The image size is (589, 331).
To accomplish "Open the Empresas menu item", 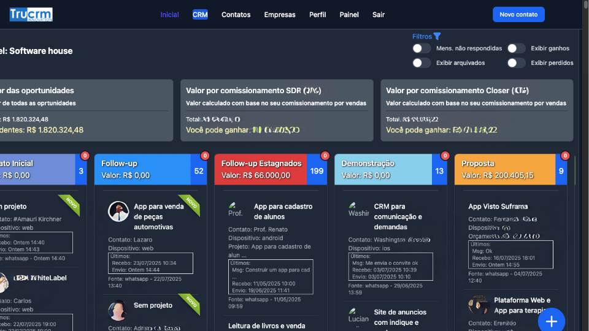I will 279,15.
